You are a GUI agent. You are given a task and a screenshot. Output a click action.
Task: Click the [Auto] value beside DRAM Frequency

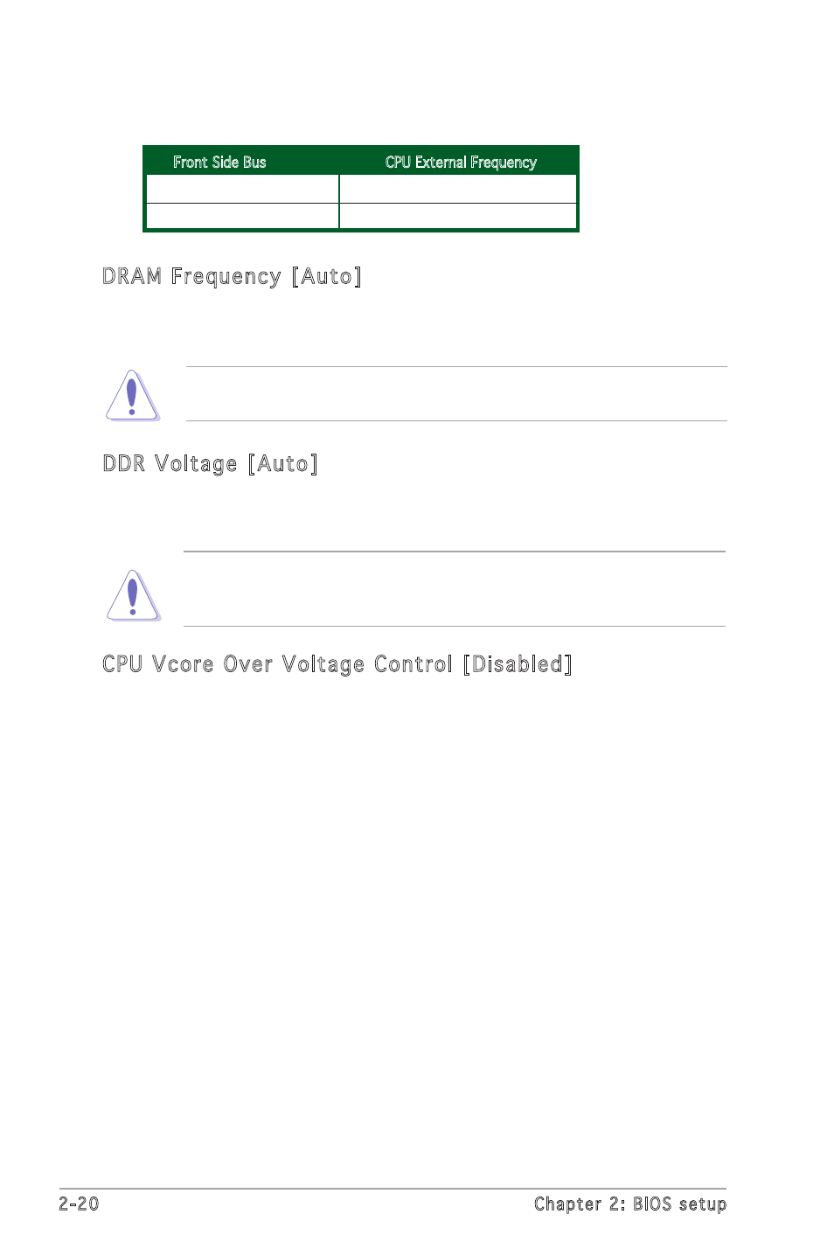click(326, 276)
